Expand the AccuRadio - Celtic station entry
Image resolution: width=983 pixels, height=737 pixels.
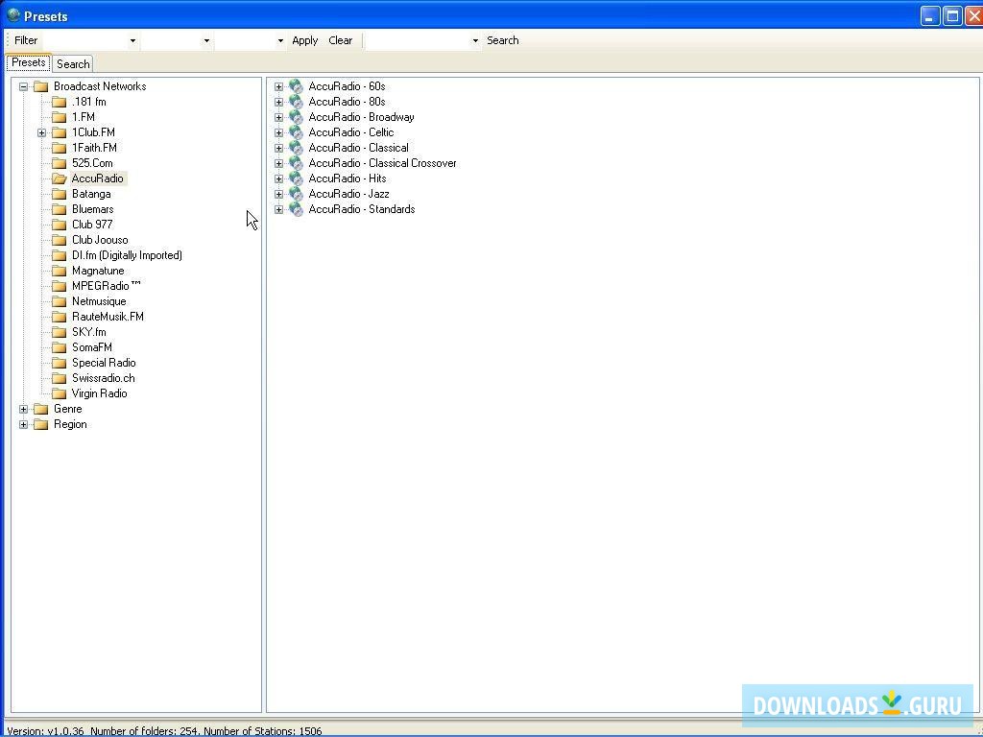[x=279, y=132]
